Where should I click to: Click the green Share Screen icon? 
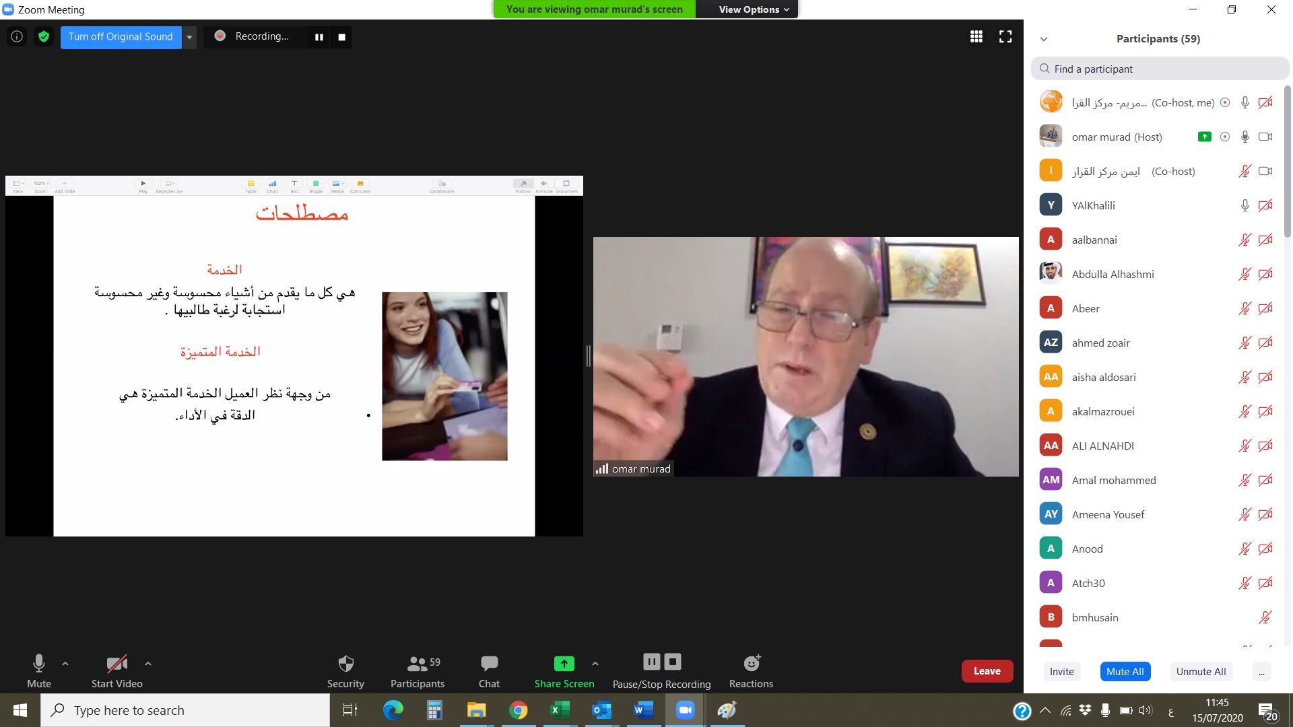pyautogui.click(x=564, y=664)
